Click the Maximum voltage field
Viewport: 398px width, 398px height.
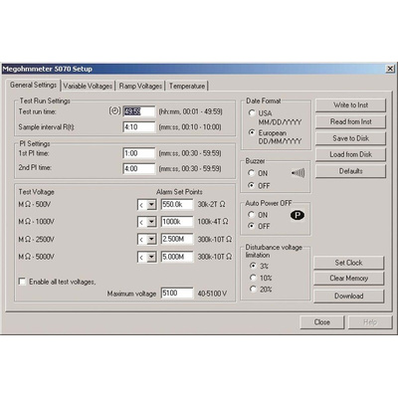(177, 294)
